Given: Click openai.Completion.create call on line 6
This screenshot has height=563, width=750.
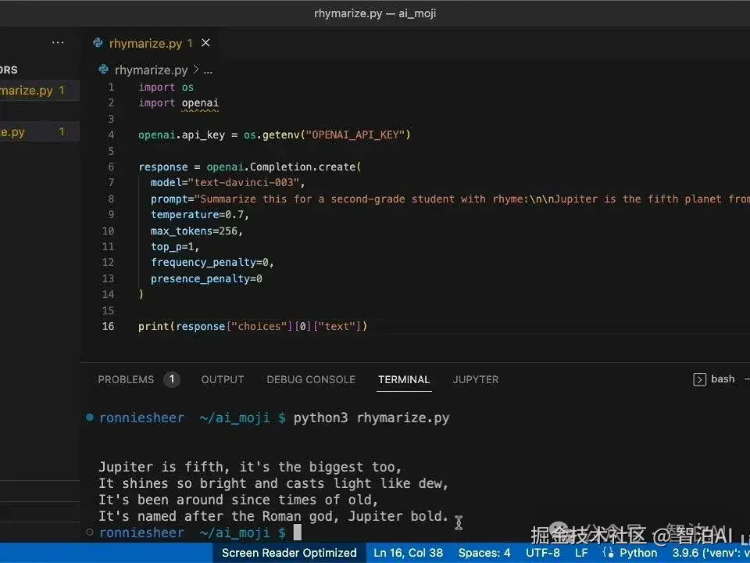Looking at the screenshot, I should 284,167.
